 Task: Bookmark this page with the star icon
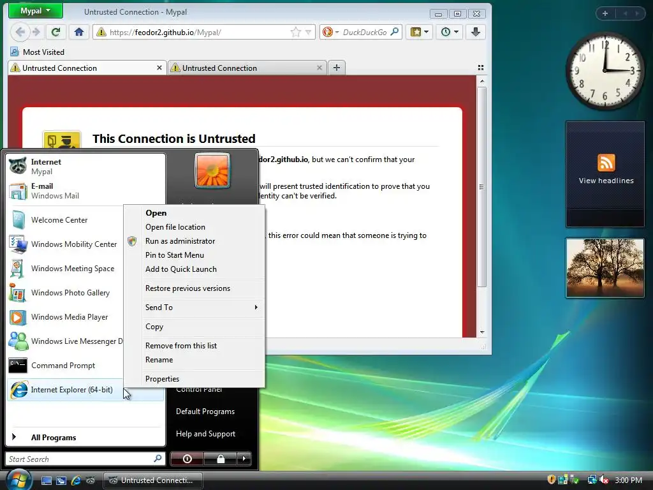(x=296, y=32)
